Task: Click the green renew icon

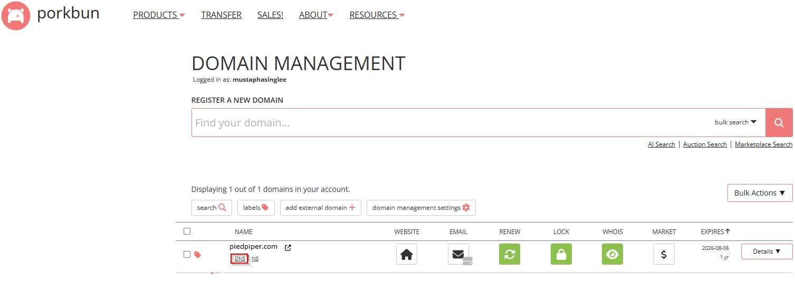Action: tap(509, 254)
